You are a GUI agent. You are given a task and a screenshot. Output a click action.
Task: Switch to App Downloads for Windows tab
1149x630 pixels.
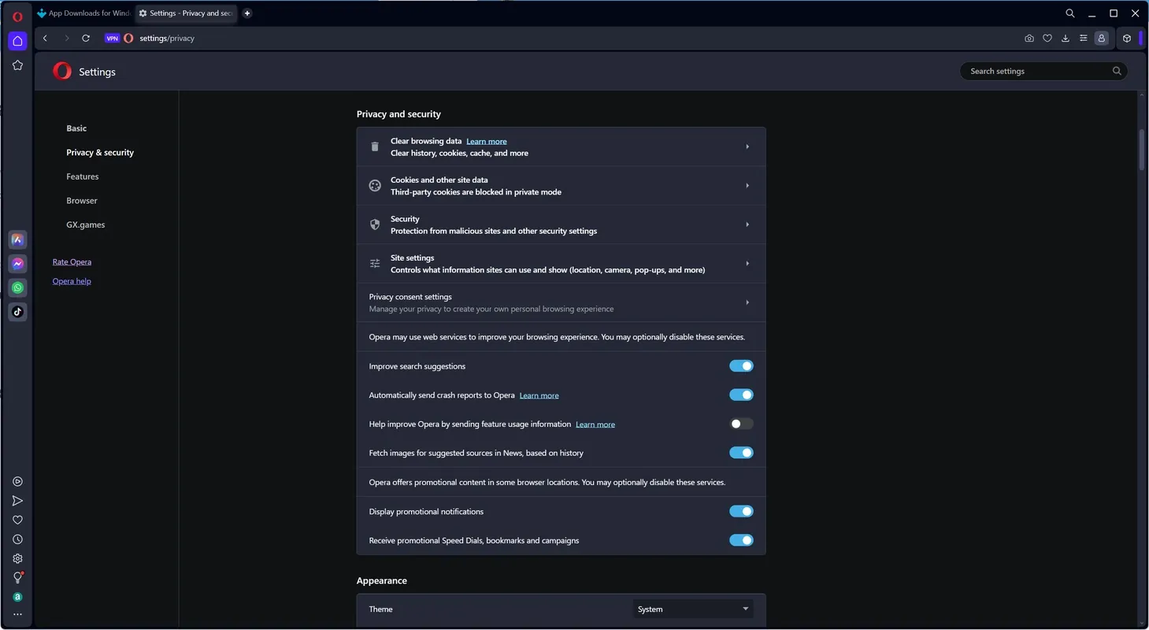click(84, 13)
